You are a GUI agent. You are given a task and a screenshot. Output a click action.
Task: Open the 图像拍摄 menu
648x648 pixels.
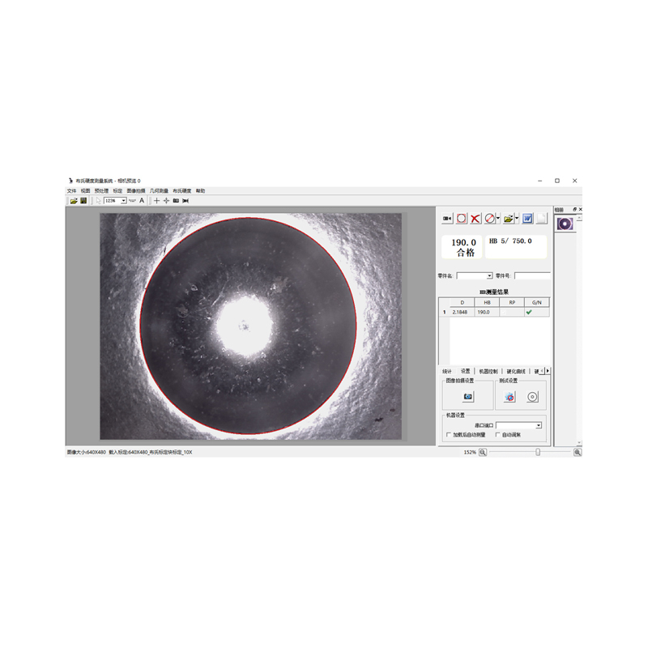pos(136,191)
